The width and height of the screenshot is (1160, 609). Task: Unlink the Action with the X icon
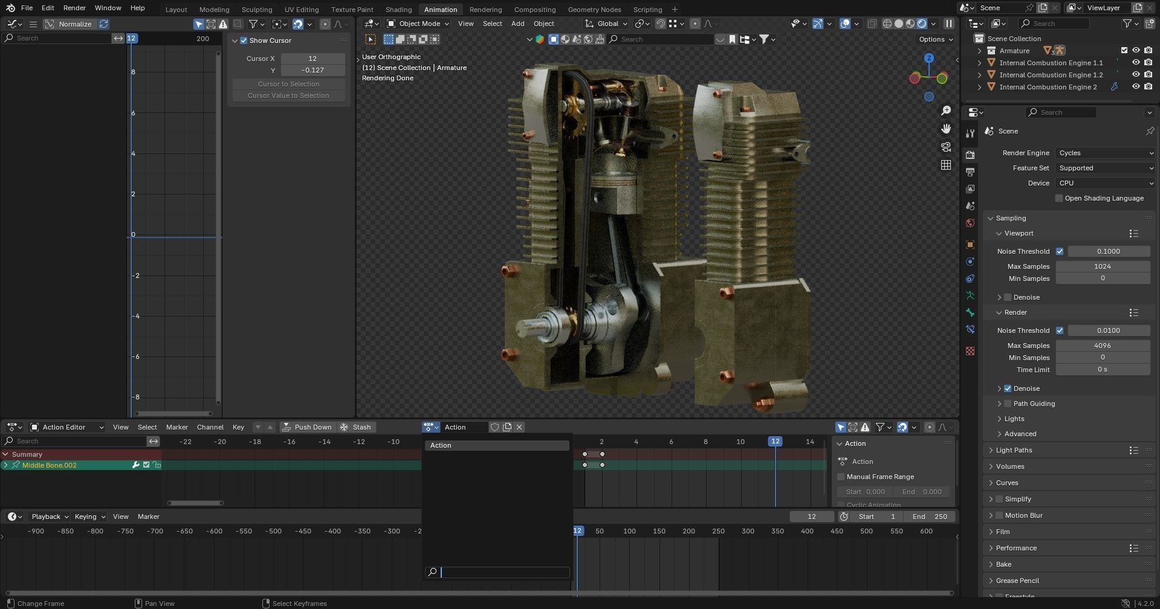coord(519,427)
